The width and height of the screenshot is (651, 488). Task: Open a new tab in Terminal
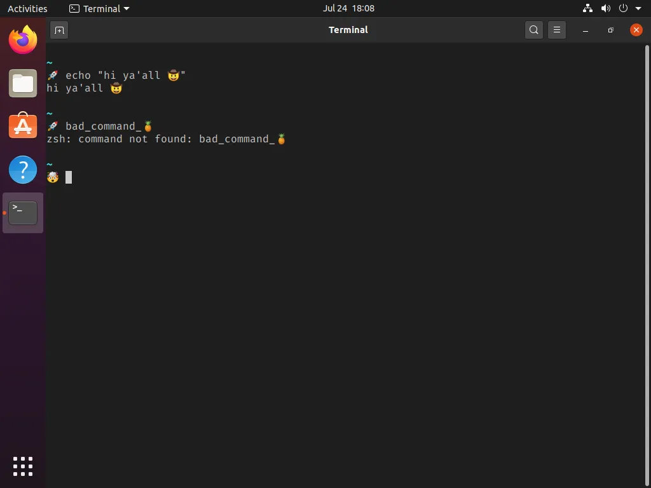coord(59,30)
